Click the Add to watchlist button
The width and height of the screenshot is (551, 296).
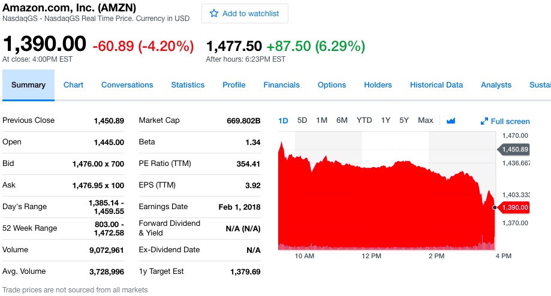[x=245, y=13]
